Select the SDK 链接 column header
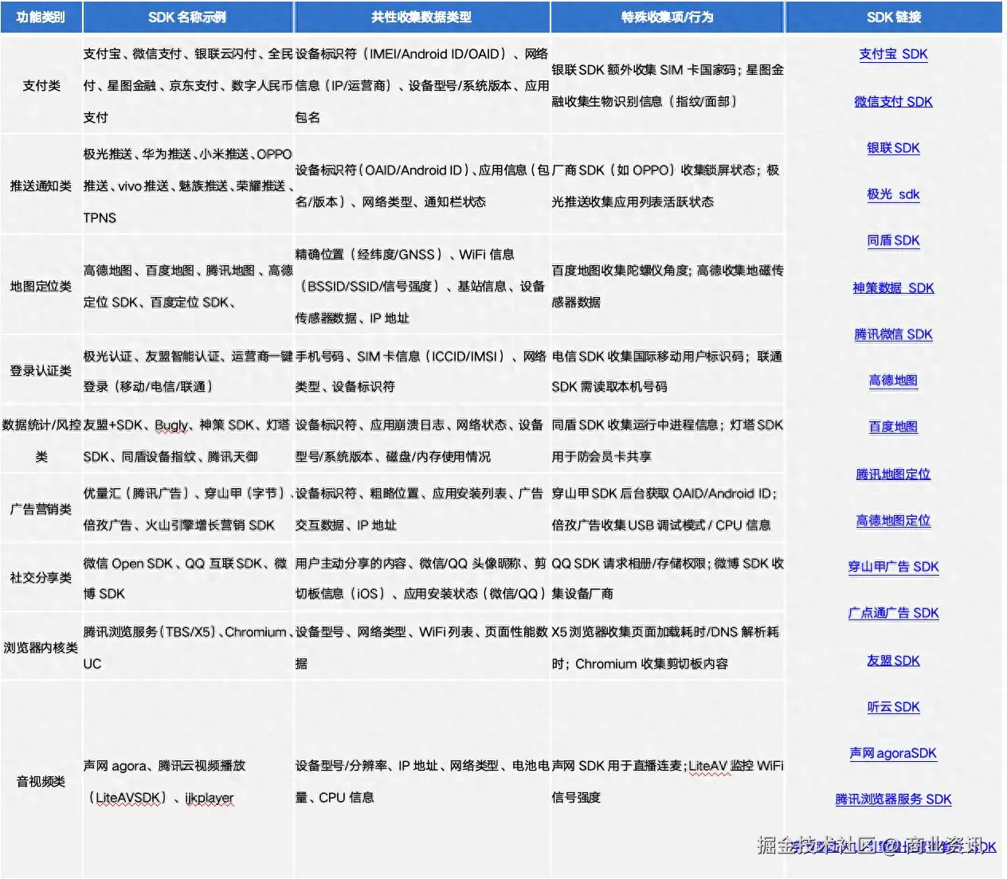This screenshot has width=1007, height=879. 894,17
